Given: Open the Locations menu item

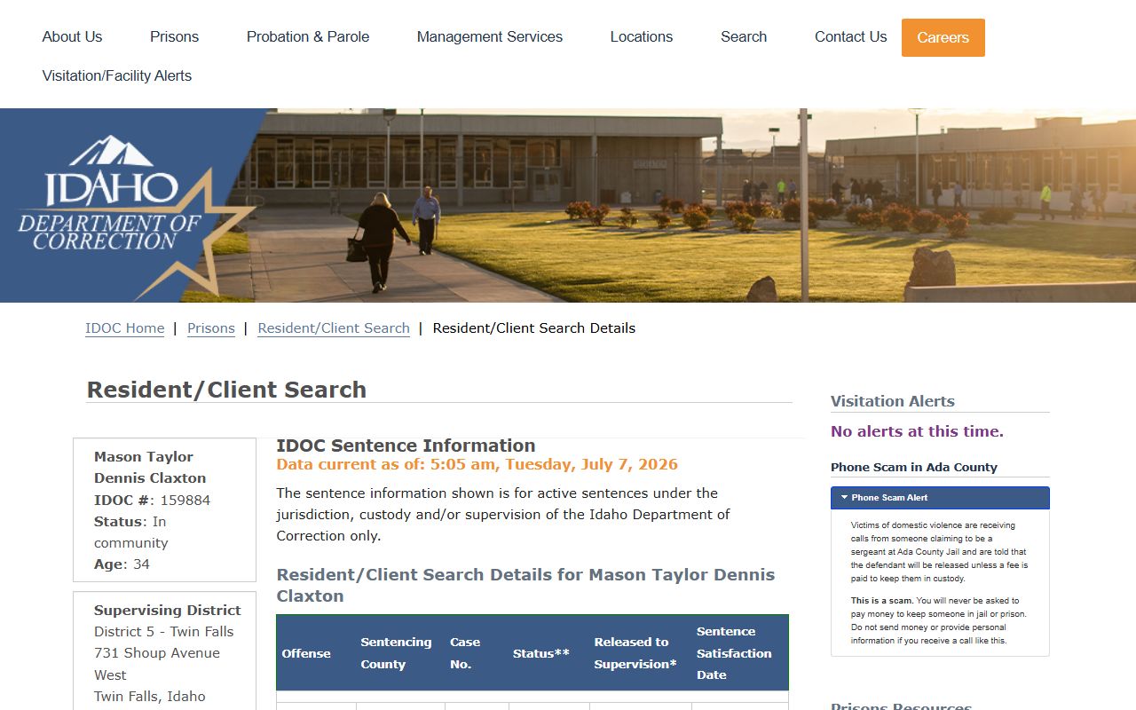Looking at the screenshot, I should [642, 37].
